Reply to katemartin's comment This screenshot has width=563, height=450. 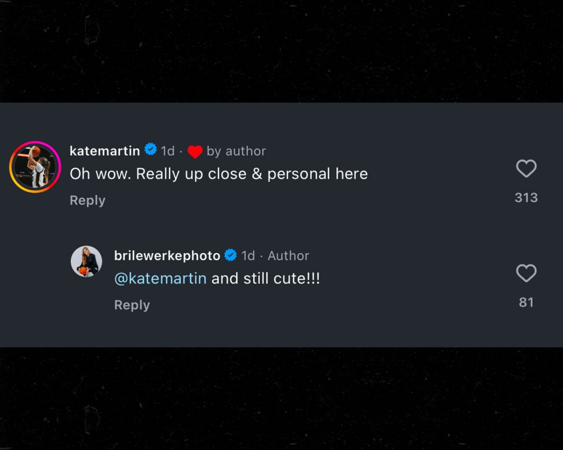[x=87, y=200]
